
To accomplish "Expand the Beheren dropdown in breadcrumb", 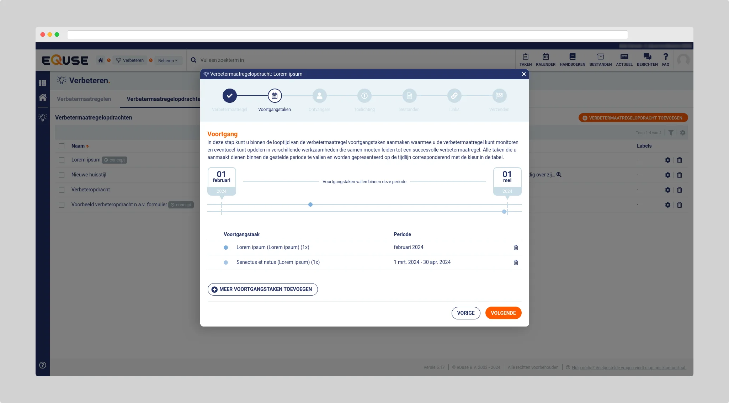I will click(168, 60).
